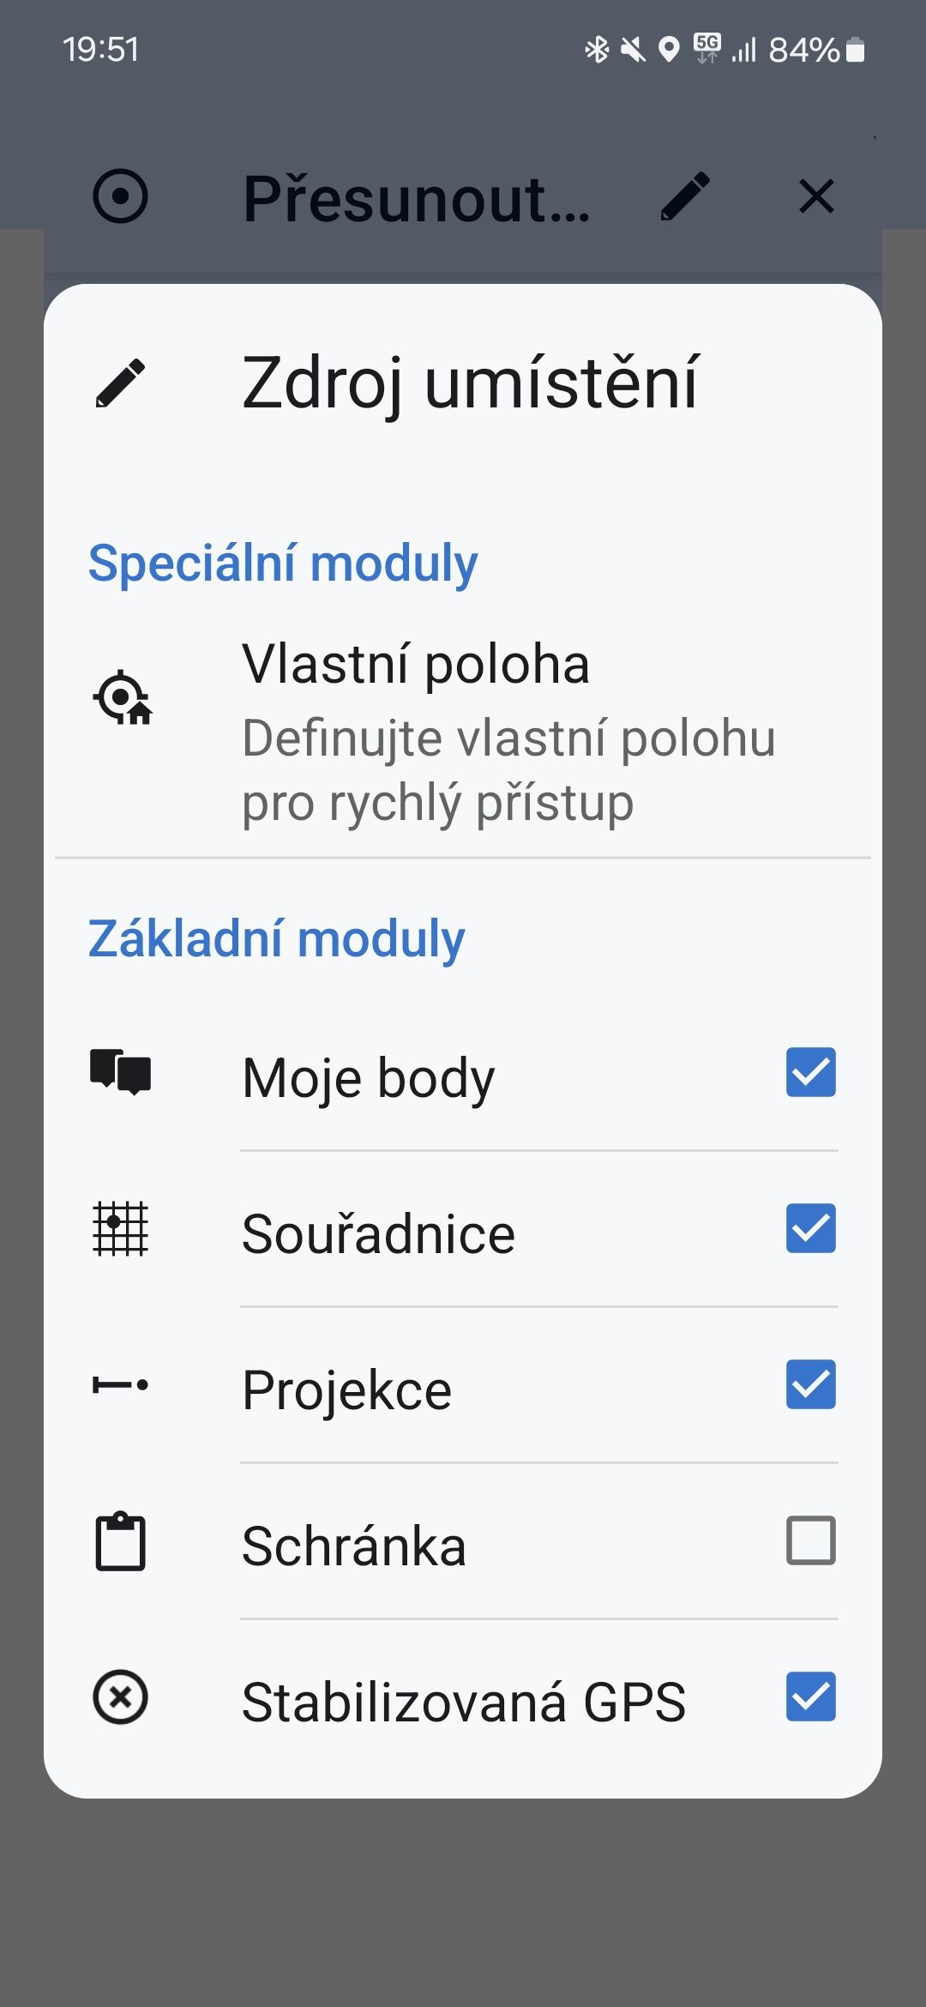Tap the Projekce line-dot icon

pyautogui.click(x=120, y=1384)
